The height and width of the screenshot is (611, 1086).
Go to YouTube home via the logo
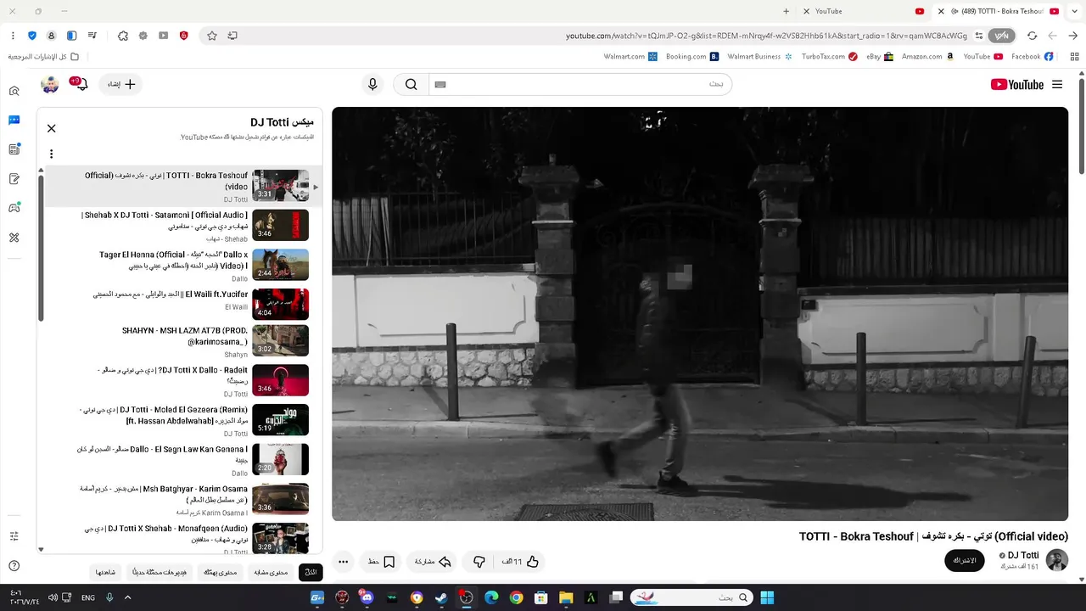pos(1017,85)
